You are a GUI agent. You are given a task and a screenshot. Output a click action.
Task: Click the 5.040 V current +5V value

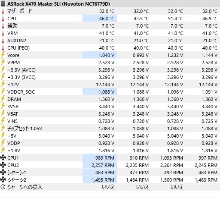click(x=106, y=136)
